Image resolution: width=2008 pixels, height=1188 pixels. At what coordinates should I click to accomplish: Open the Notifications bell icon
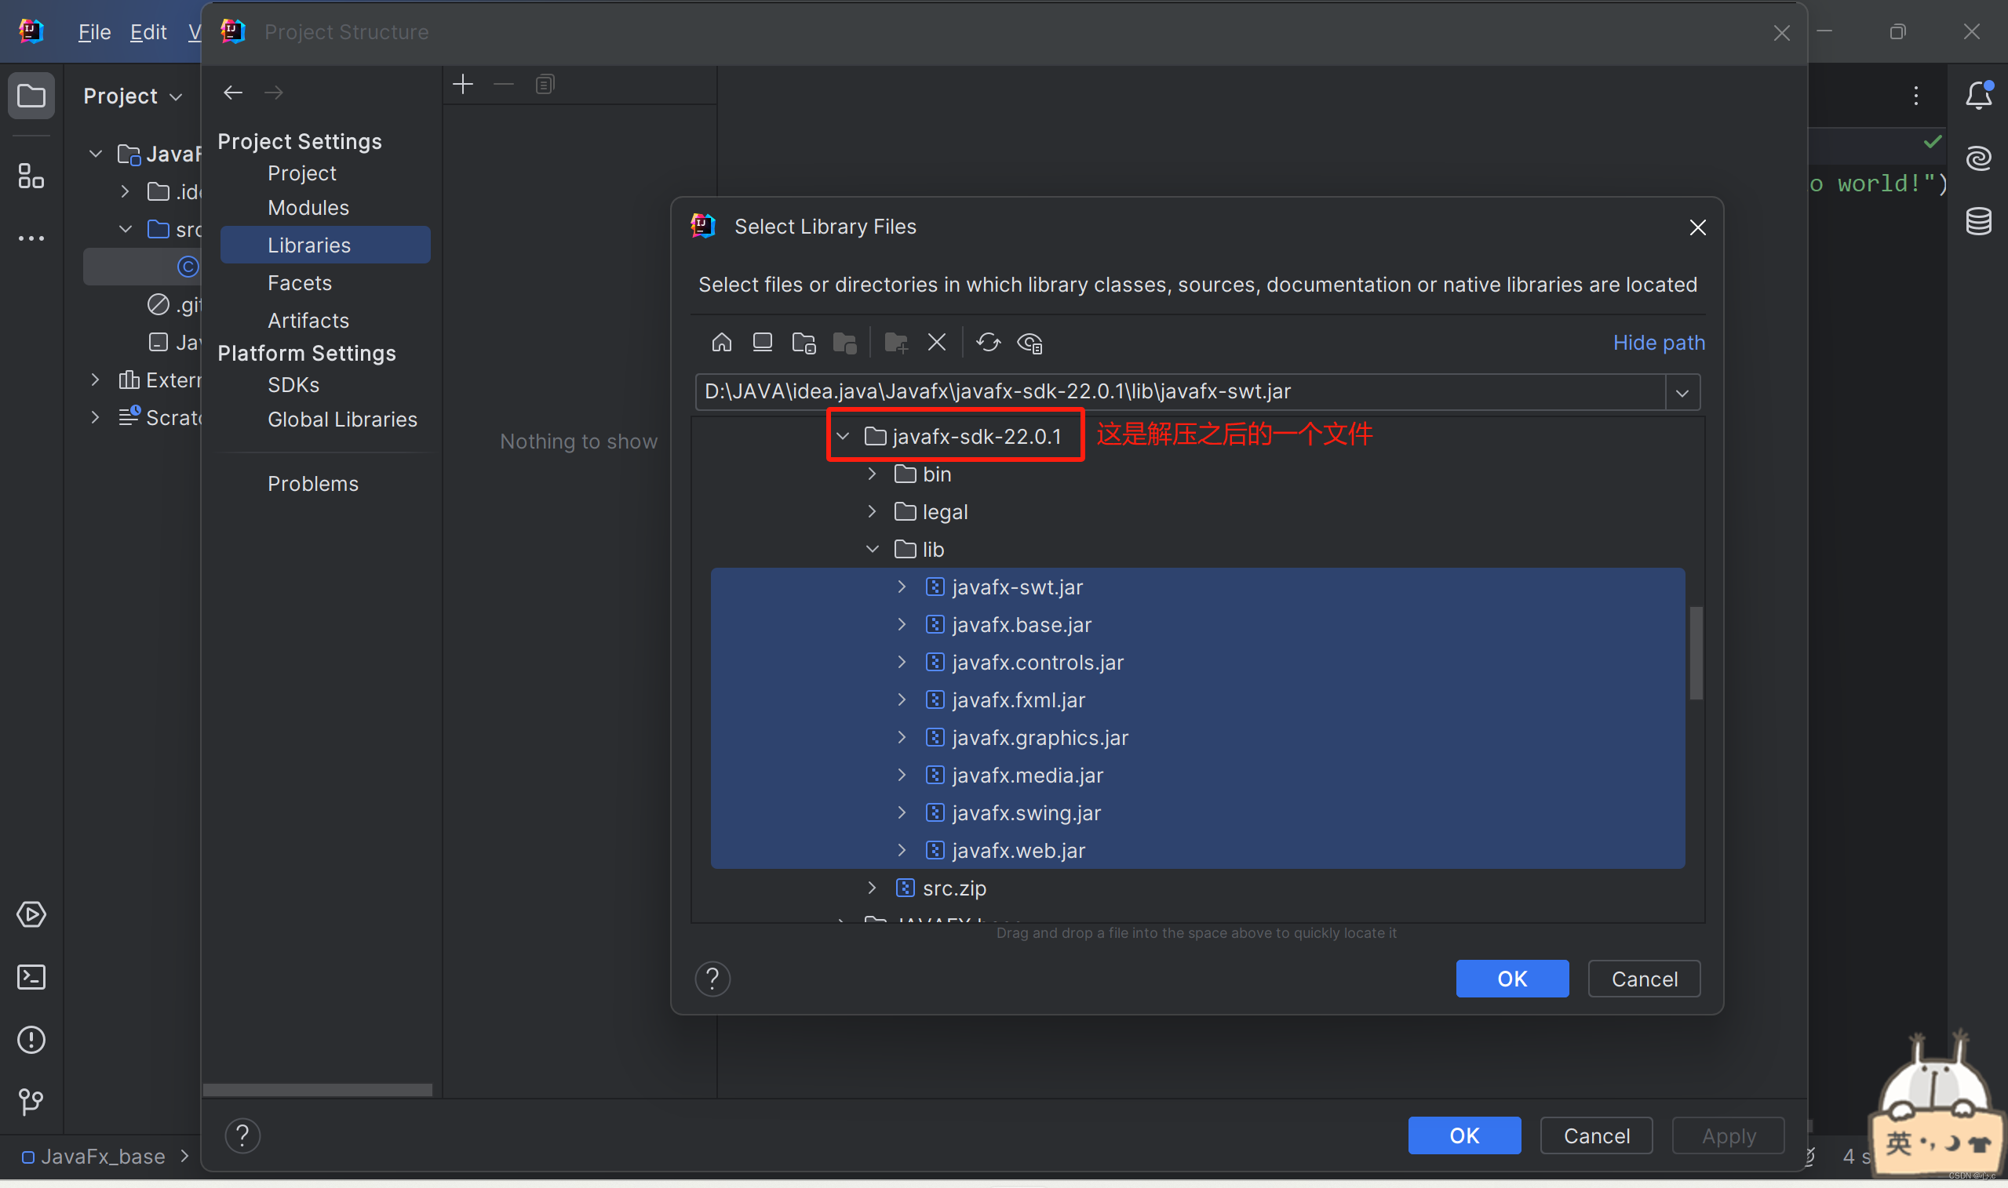coord(1978,96)
